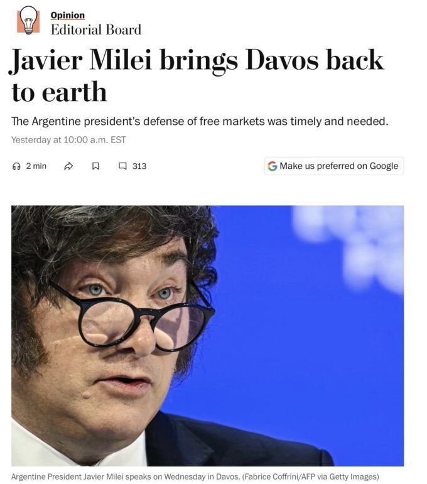Click the headphones listen-to-article icon
This screenshot has height=484, width=427.
(16, 166)
